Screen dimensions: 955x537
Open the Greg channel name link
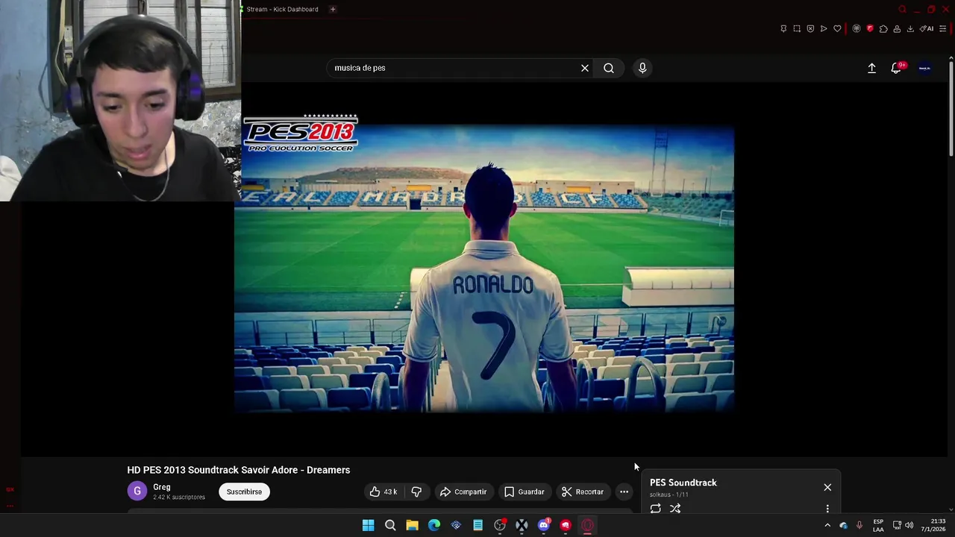pyautogui.click(x=162, y=487)
